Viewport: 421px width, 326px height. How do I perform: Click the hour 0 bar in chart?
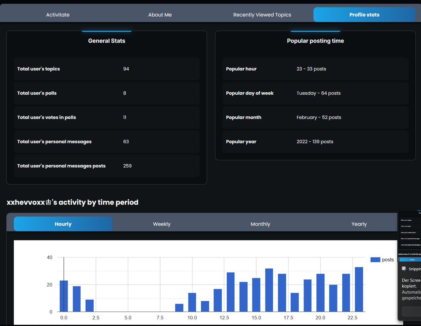click(64, 296)
